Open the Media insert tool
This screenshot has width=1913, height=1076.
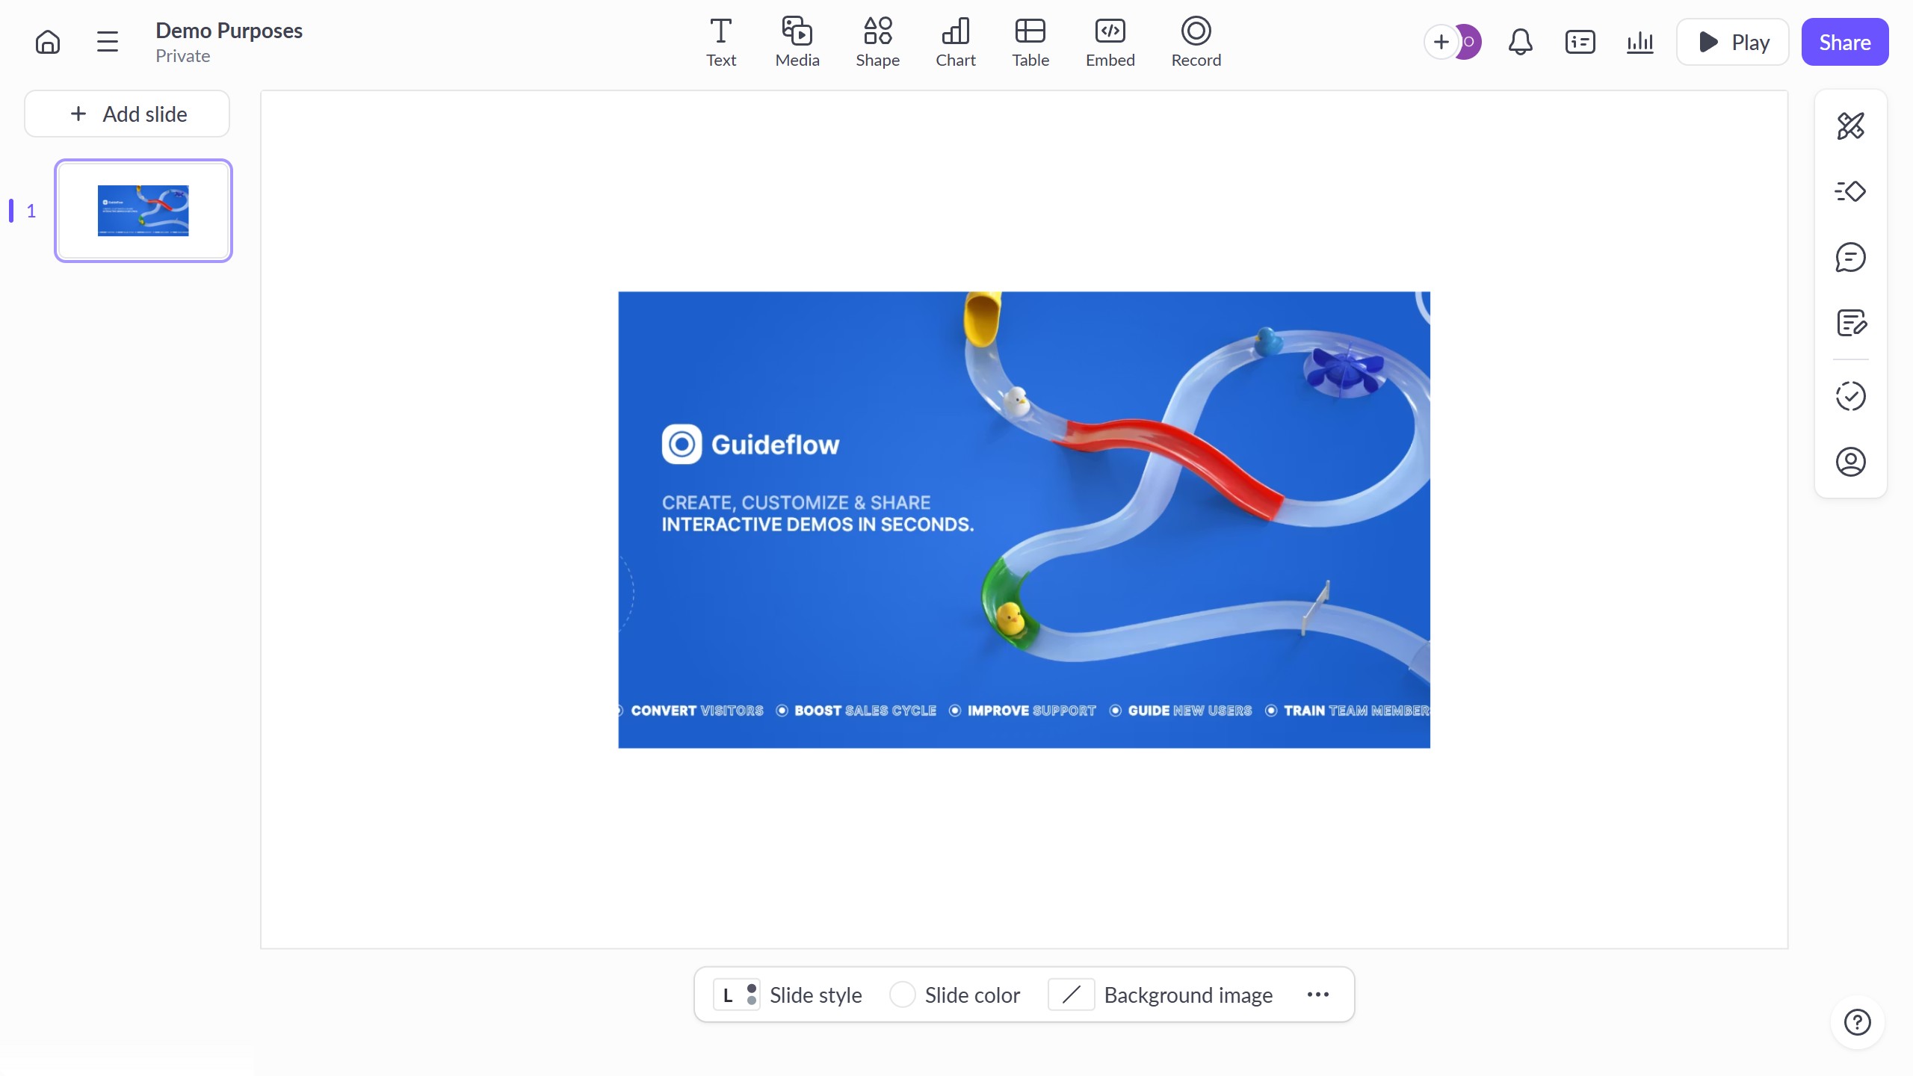797,42
